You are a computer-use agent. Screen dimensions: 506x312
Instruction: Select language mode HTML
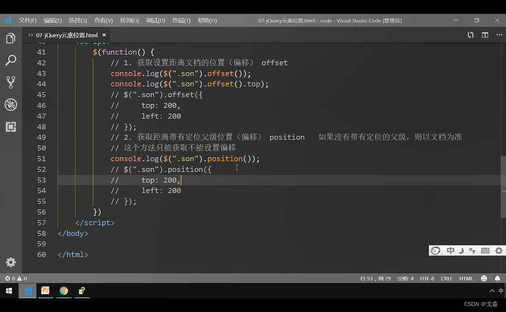click(x=466, y=278)
